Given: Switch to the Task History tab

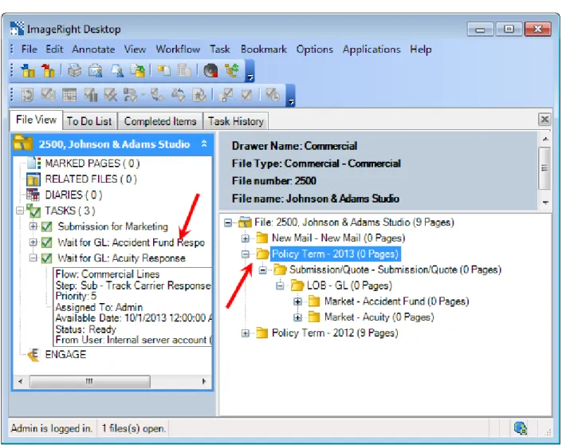Looking at the screenshot, I should pos(236,121).
